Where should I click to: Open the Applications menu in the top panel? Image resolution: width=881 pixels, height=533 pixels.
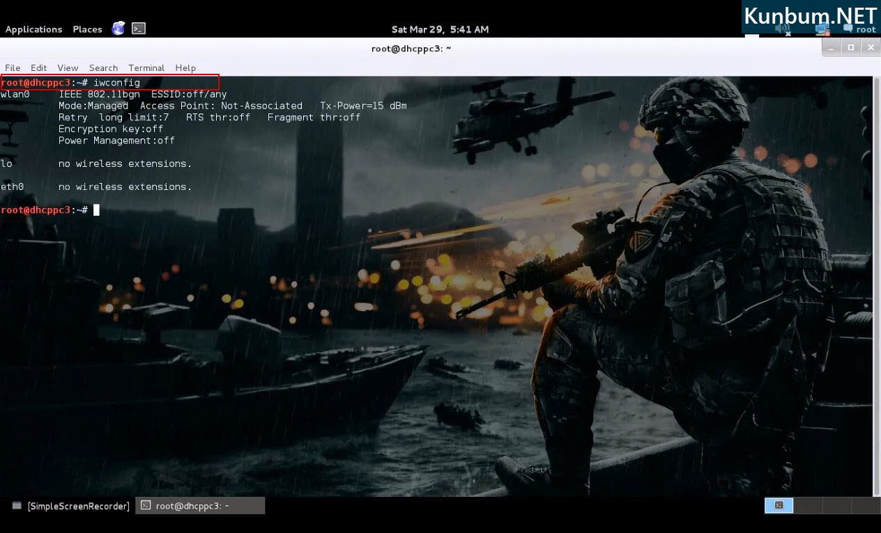pos(33,29)
